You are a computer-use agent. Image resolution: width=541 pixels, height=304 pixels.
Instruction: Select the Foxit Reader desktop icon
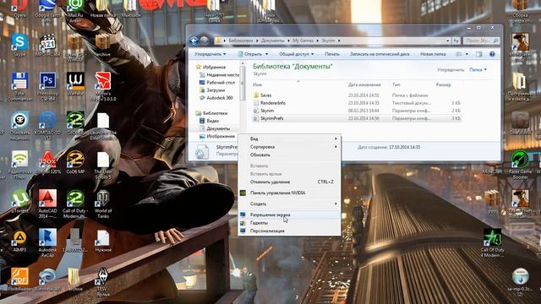coord(19,280)
